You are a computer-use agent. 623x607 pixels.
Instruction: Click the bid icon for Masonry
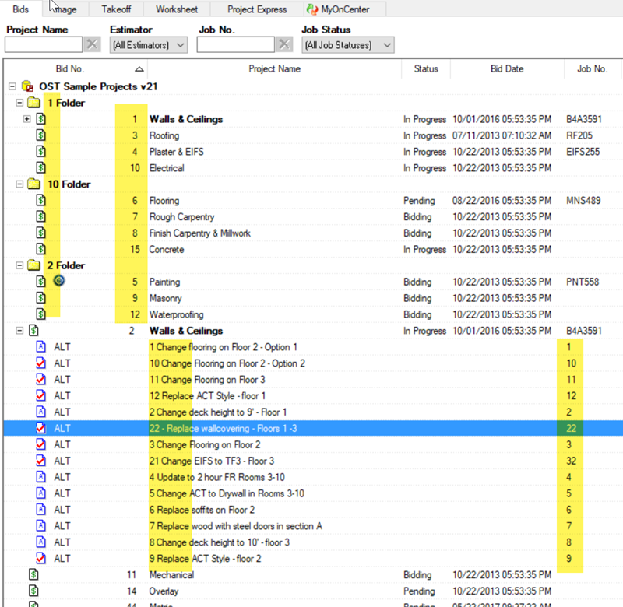(x=41, y=298)
